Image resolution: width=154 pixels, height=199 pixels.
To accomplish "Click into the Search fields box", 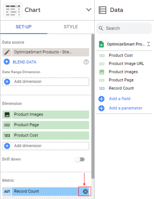I will click(124, 28).
